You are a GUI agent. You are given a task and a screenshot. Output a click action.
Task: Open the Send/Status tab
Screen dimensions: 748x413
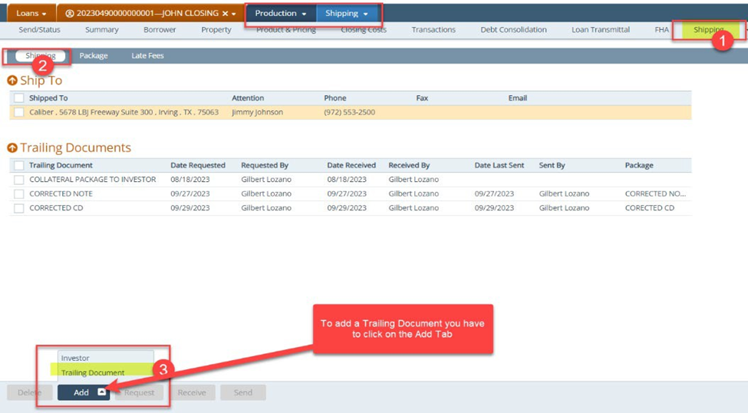40,30
